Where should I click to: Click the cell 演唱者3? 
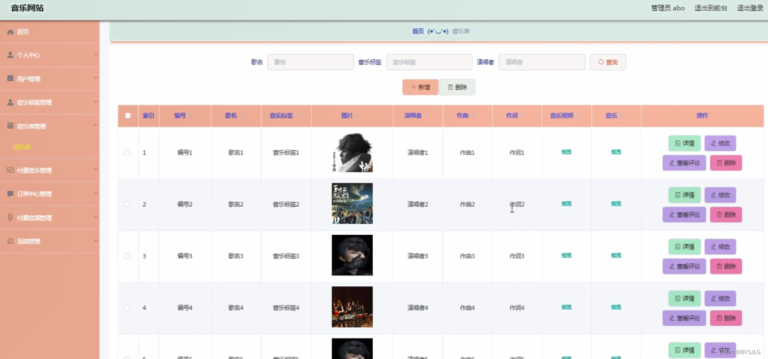(418, 256)
